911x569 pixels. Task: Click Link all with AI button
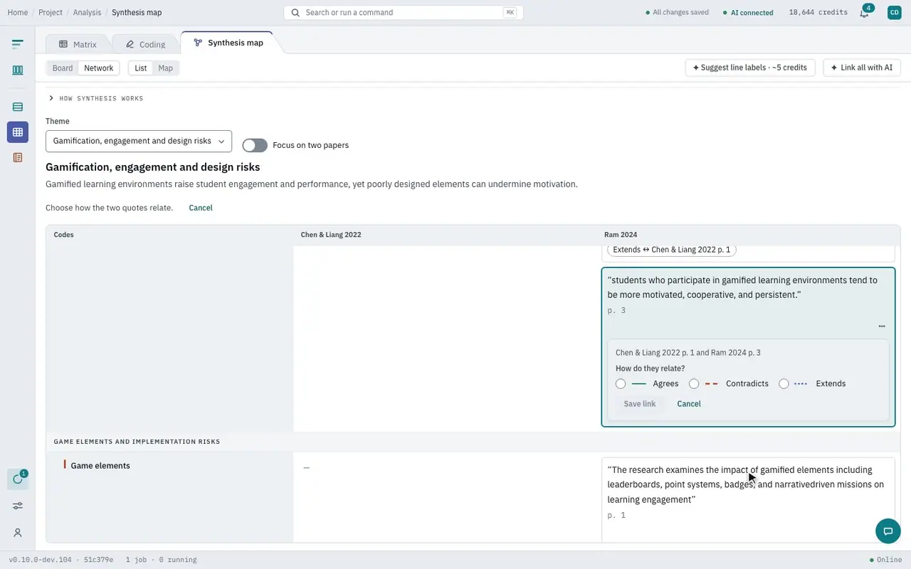tap(862, 68)
